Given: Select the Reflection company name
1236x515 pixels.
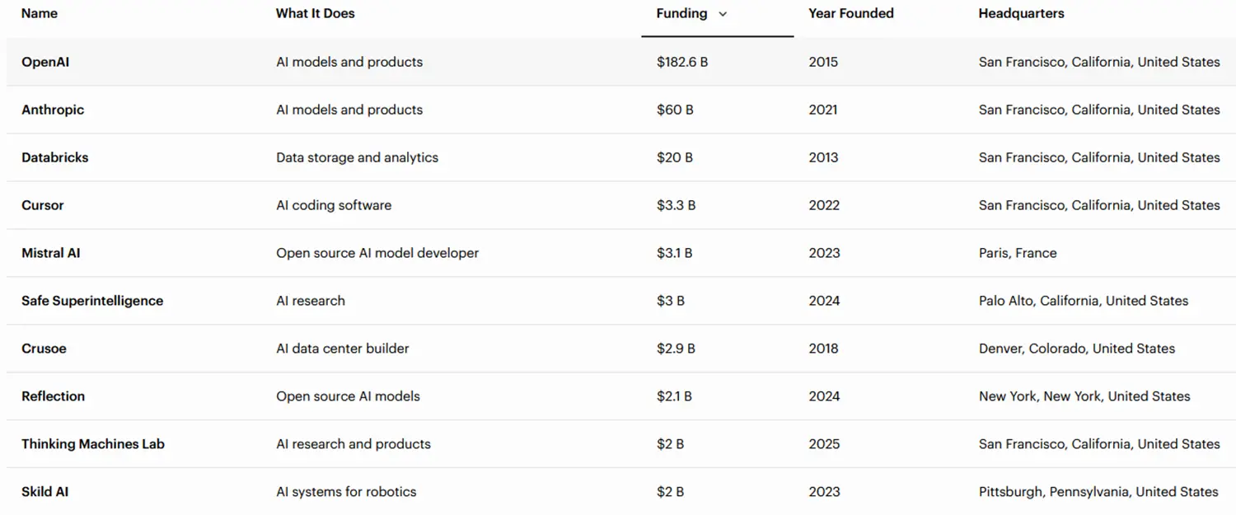Looking at the screenshot, I should point(53,396).
